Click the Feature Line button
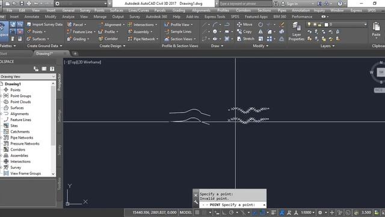 coord(81,31)
